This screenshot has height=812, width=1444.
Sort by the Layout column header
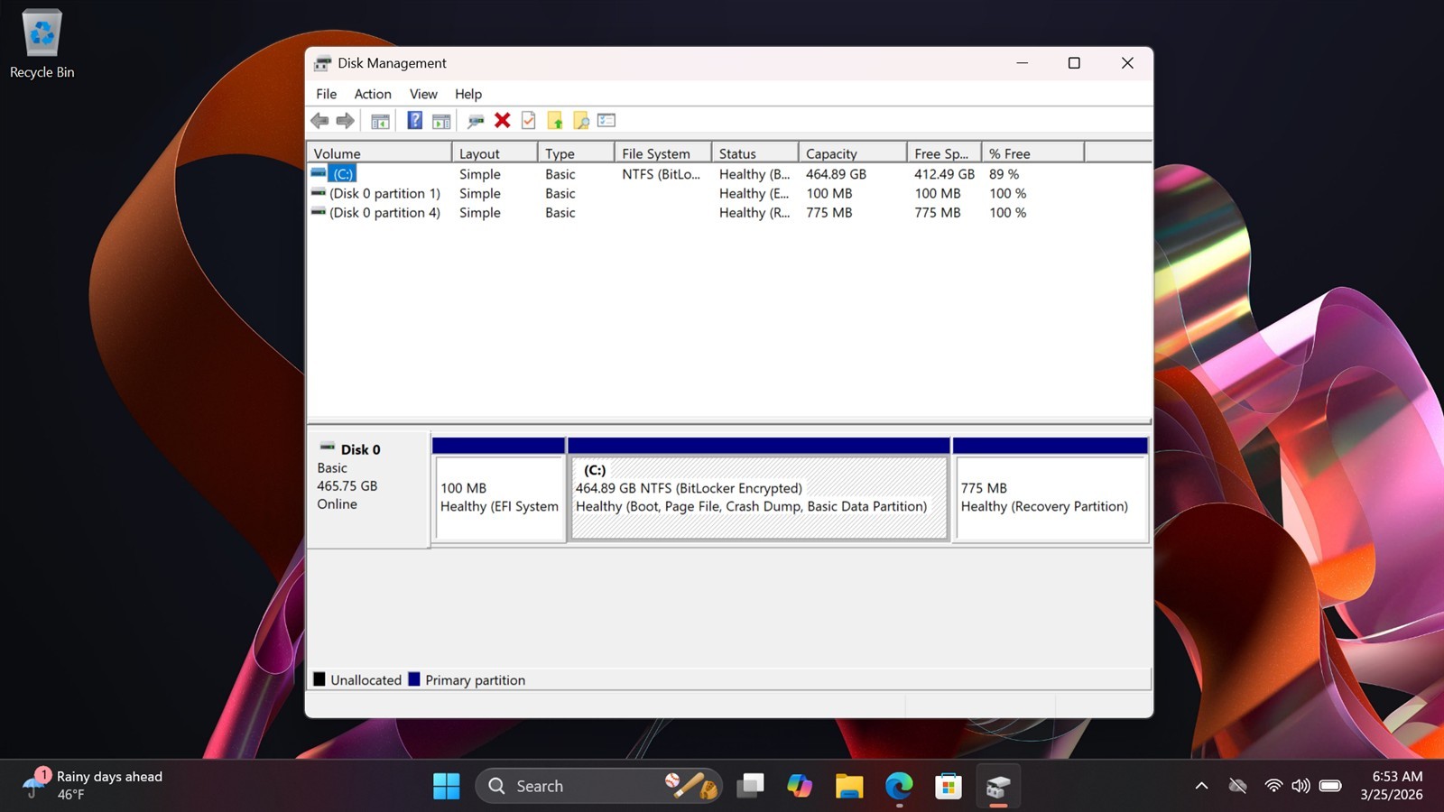495,153
